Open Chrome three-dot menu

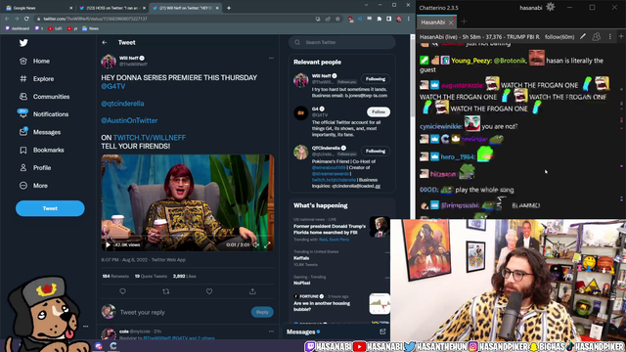point(409,19)
